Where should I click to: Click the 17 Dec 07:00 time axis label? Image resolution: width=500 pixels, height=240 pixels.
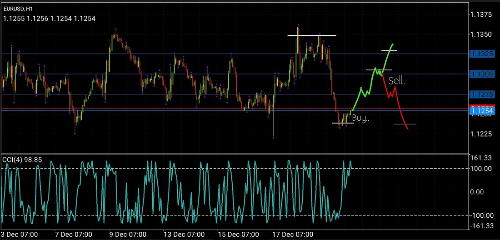click(292, 234)
